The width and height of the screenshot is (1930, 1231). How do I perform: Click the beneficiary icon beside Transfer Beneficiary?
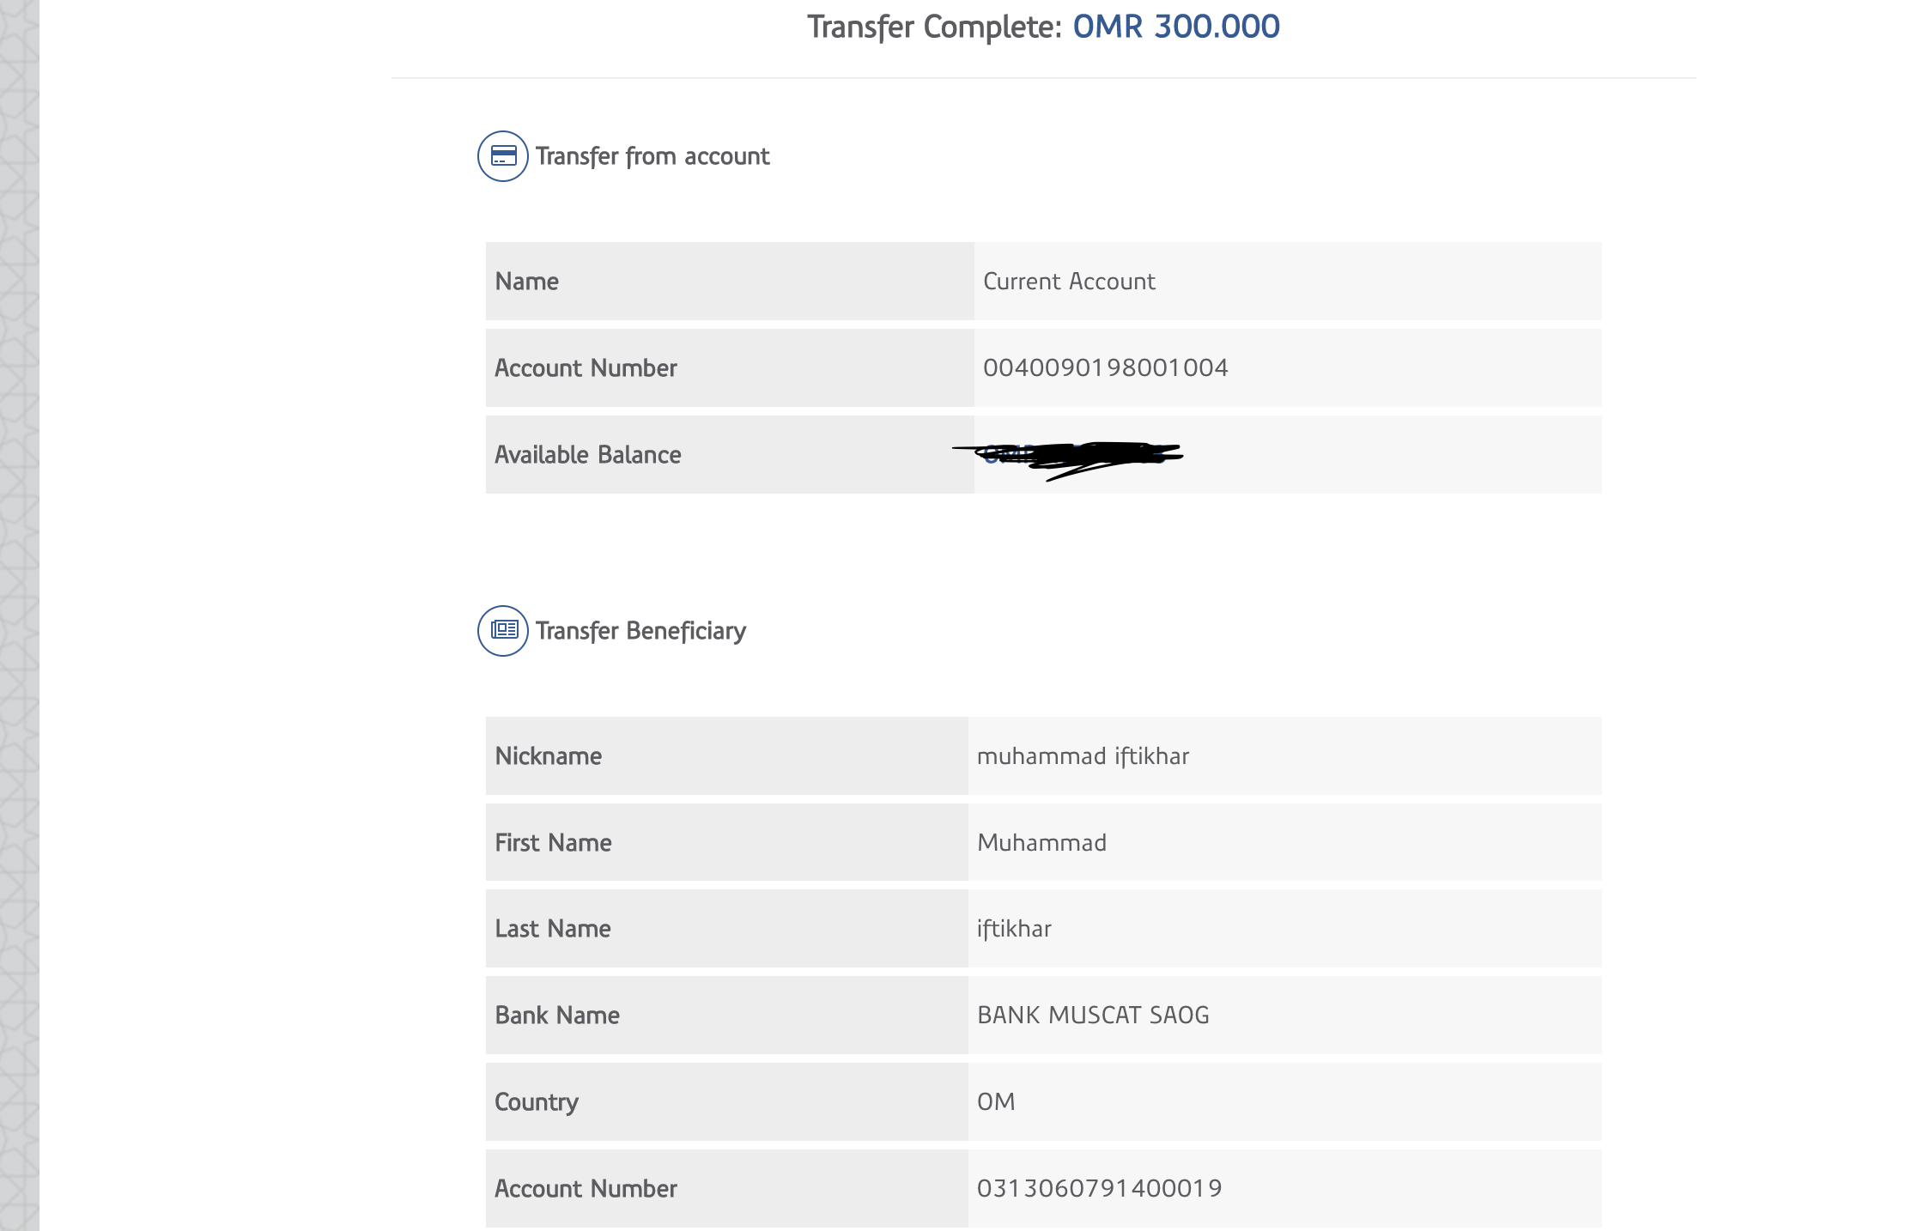[x=503, y=631]
